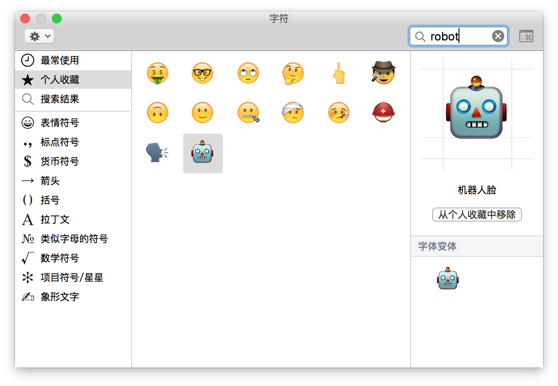This screenshot has width=558, height=386.
Task: Open 最常使用 category in sidebar
Action: tap(59, 60)
